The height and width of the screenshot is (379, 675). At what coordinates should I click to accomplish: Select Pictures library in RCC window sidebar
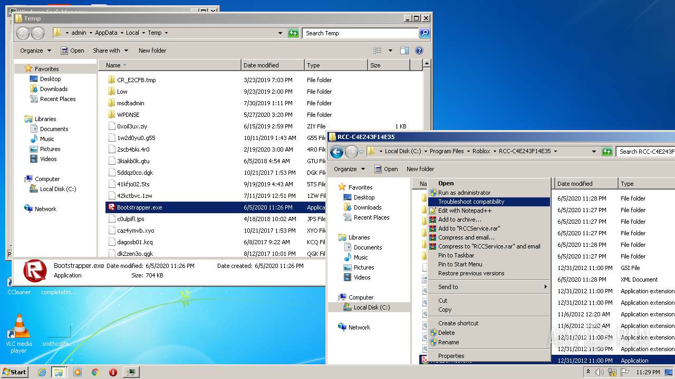point(363,267)
